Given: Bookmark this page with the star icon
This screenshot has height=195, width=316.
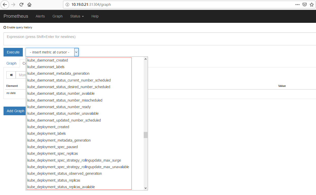Looking at the screenshot, I should tap(312, 5).
